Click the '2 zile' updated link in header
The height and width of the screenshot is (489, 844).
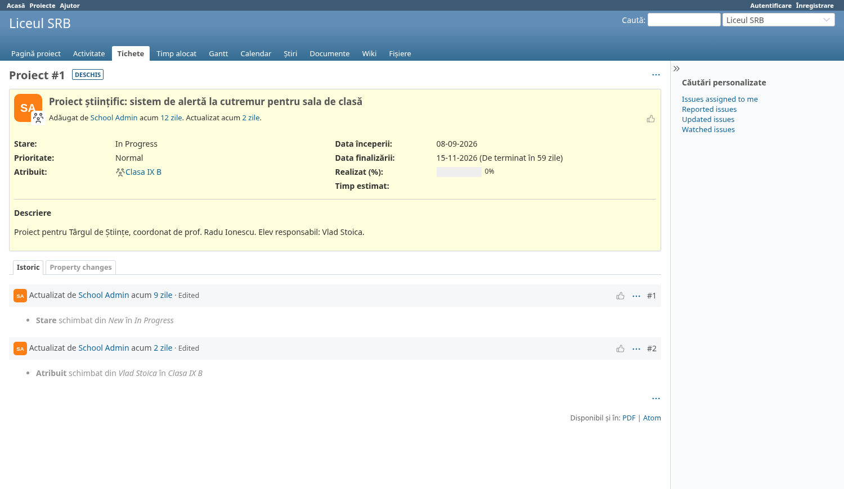point(251,118)
